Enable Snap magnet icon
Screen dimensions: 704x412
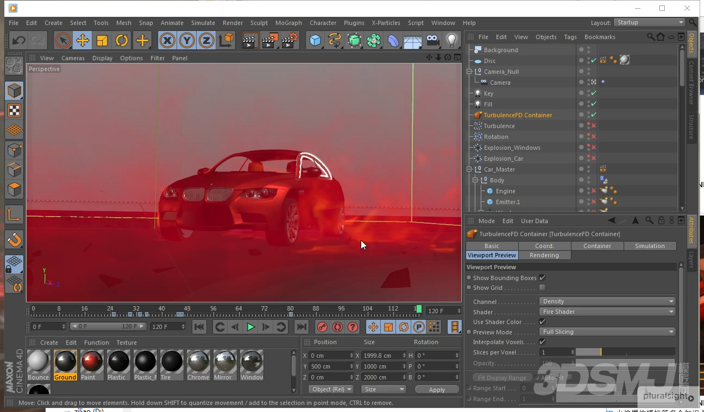(x=14, y=239)
